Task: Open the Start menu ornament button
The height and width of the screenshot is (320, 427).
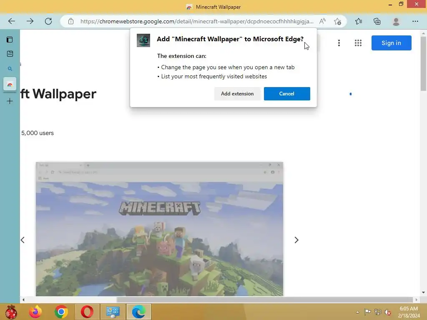Action: 11,312
